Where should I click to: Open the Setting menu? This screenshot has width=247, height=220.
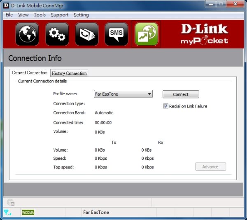(x=81, y=15)
